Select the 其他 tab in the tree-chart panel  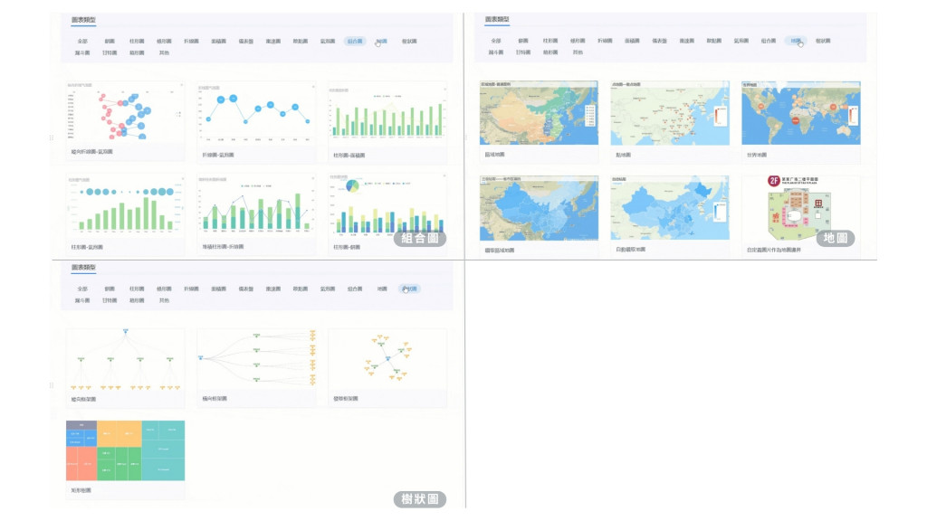164,300
